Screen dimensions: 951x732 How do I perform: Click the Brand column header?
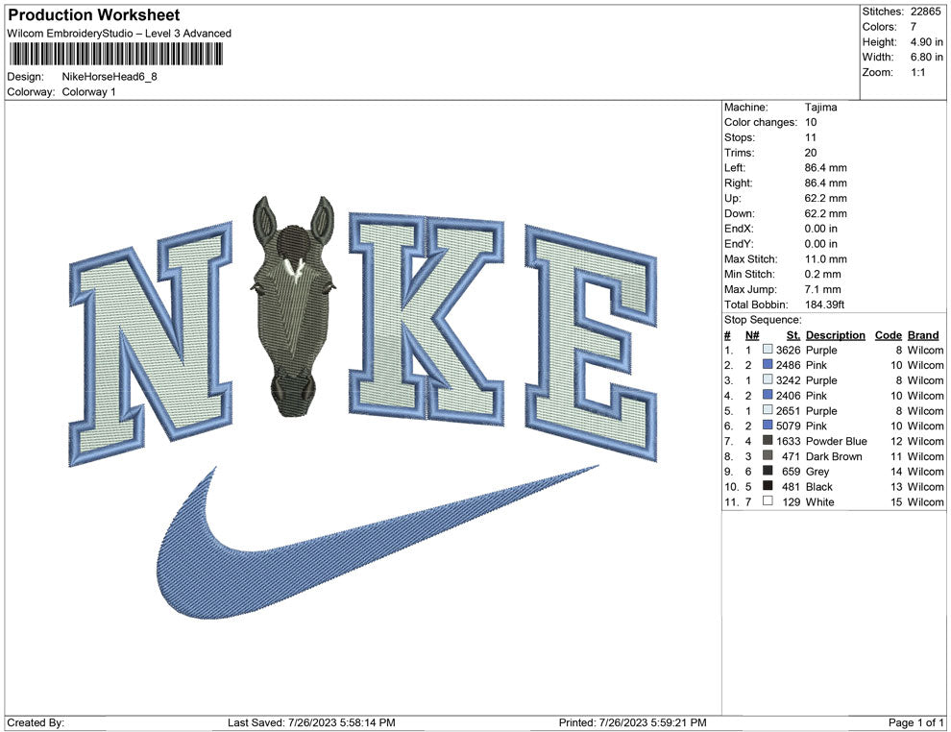coord(923,335)
